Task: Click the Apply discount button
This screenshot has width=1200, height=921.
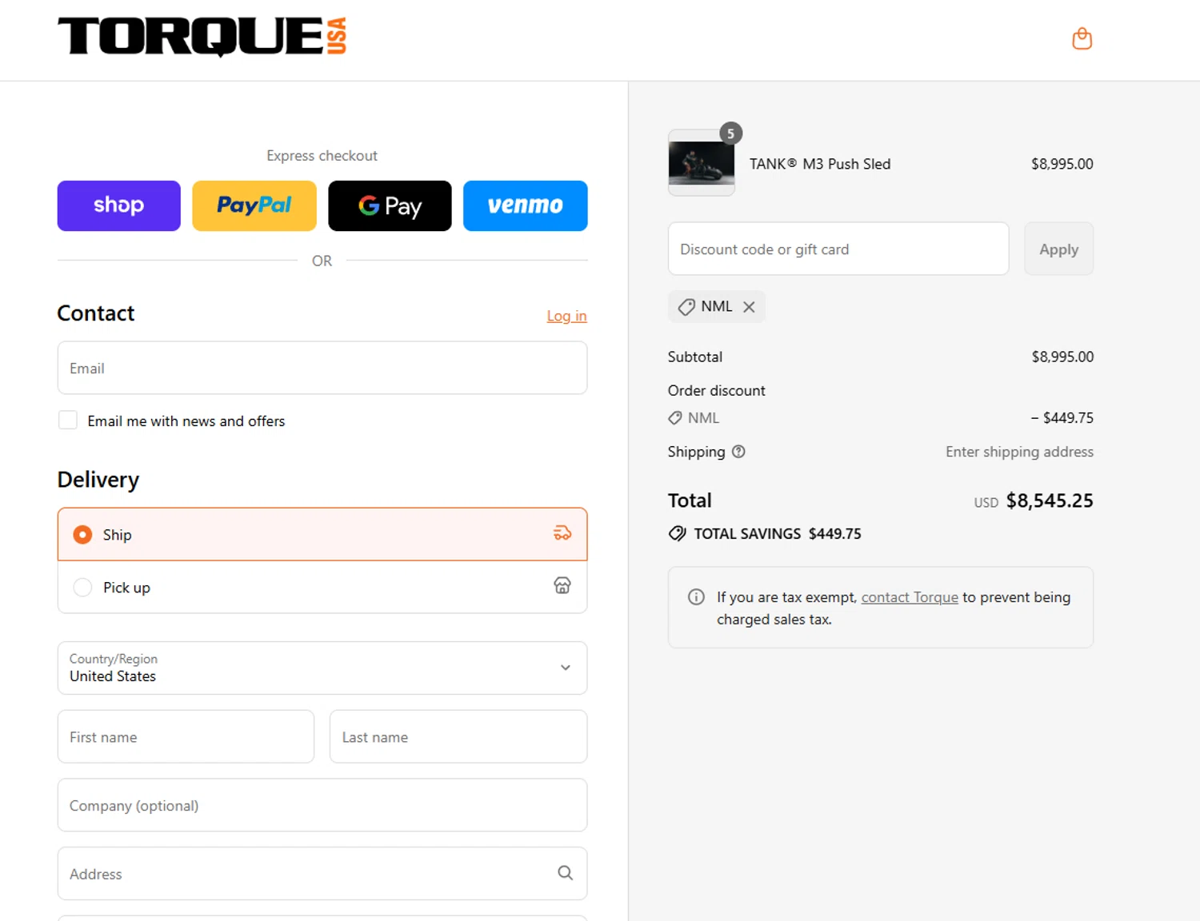Action: [1058, 249]
